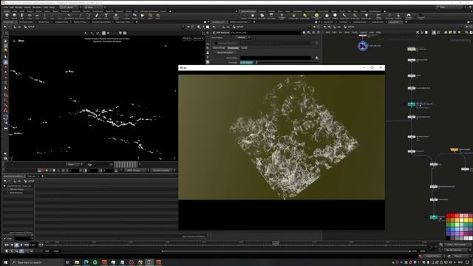Select the Metaball shelf tool

tap(135, 16)
